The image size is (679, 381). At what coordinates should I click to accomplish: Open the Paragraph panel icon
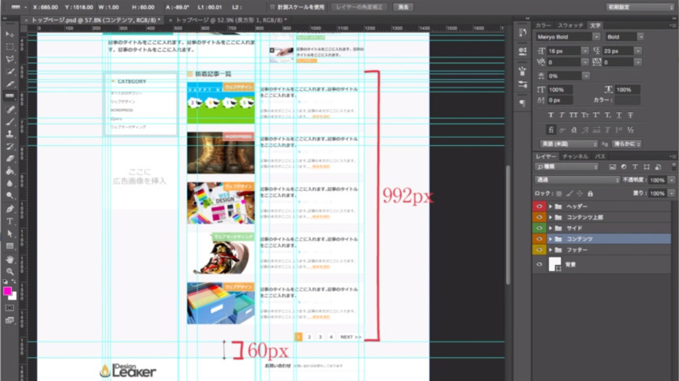[x=523, y=103]
